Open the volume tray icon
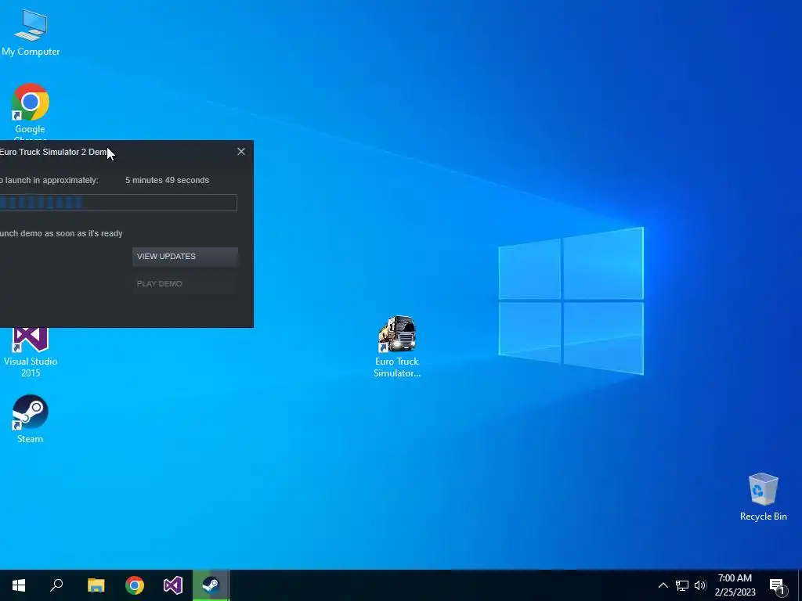The width and height of the screenshot is (802, 601). coord(700,585)
